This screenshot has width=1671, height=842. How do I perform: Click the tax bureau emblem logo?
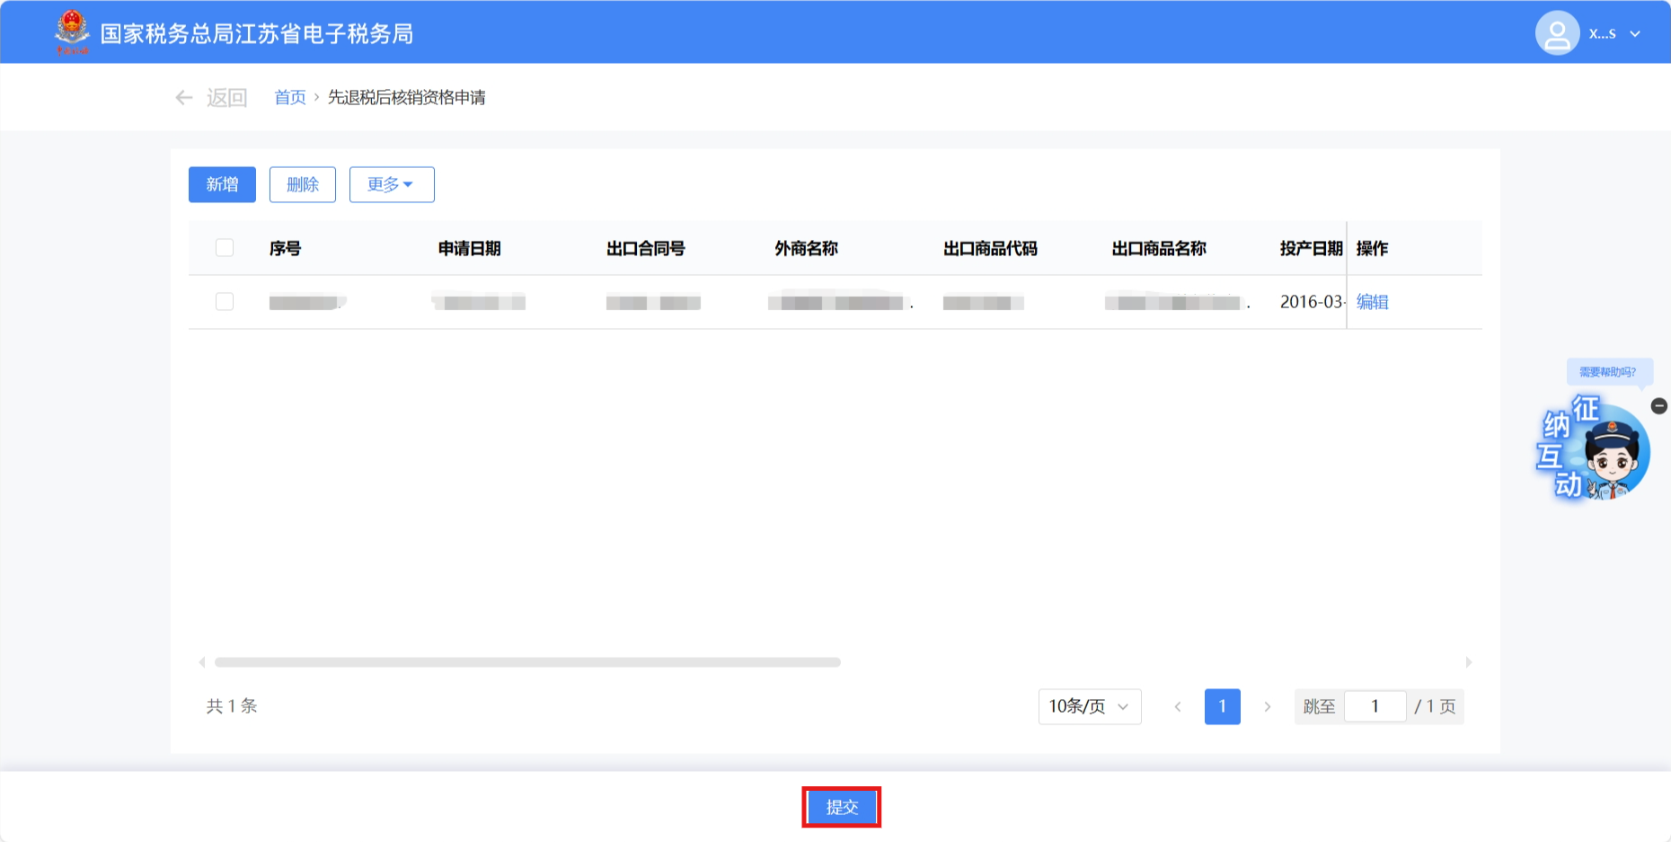coord(72,32)
